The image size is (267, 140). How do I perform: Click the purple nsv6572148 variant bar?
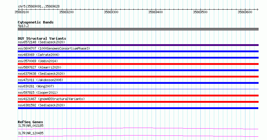point(138,45)
